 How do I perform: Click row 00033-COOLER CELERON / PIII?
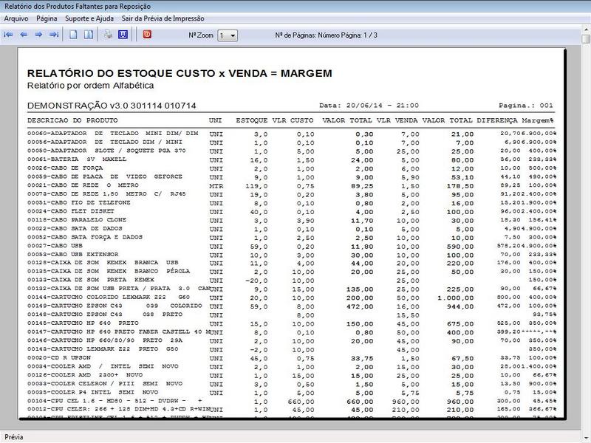click(x=291, y=384)
